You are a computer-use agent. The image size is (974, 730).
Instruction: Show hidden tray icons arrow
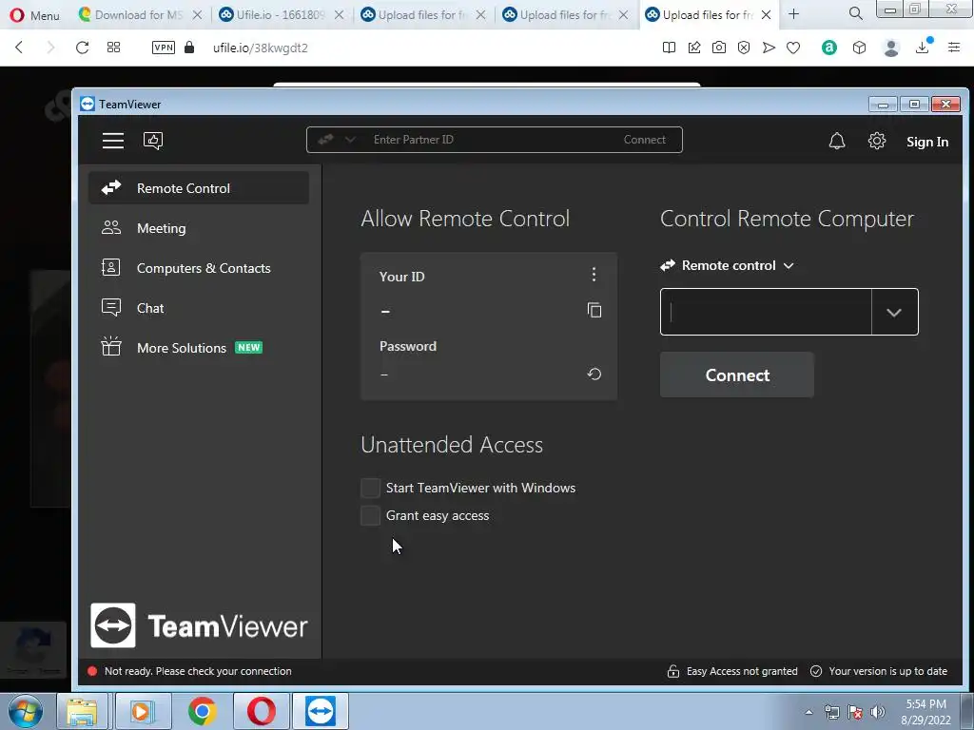click(x=808, y=712)
